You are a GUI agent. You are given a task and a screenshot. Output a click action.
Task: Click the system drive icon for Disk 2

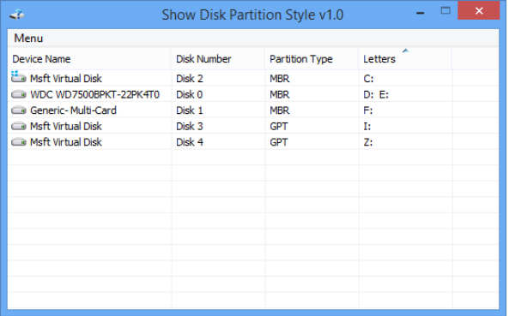tap(19, 77)
